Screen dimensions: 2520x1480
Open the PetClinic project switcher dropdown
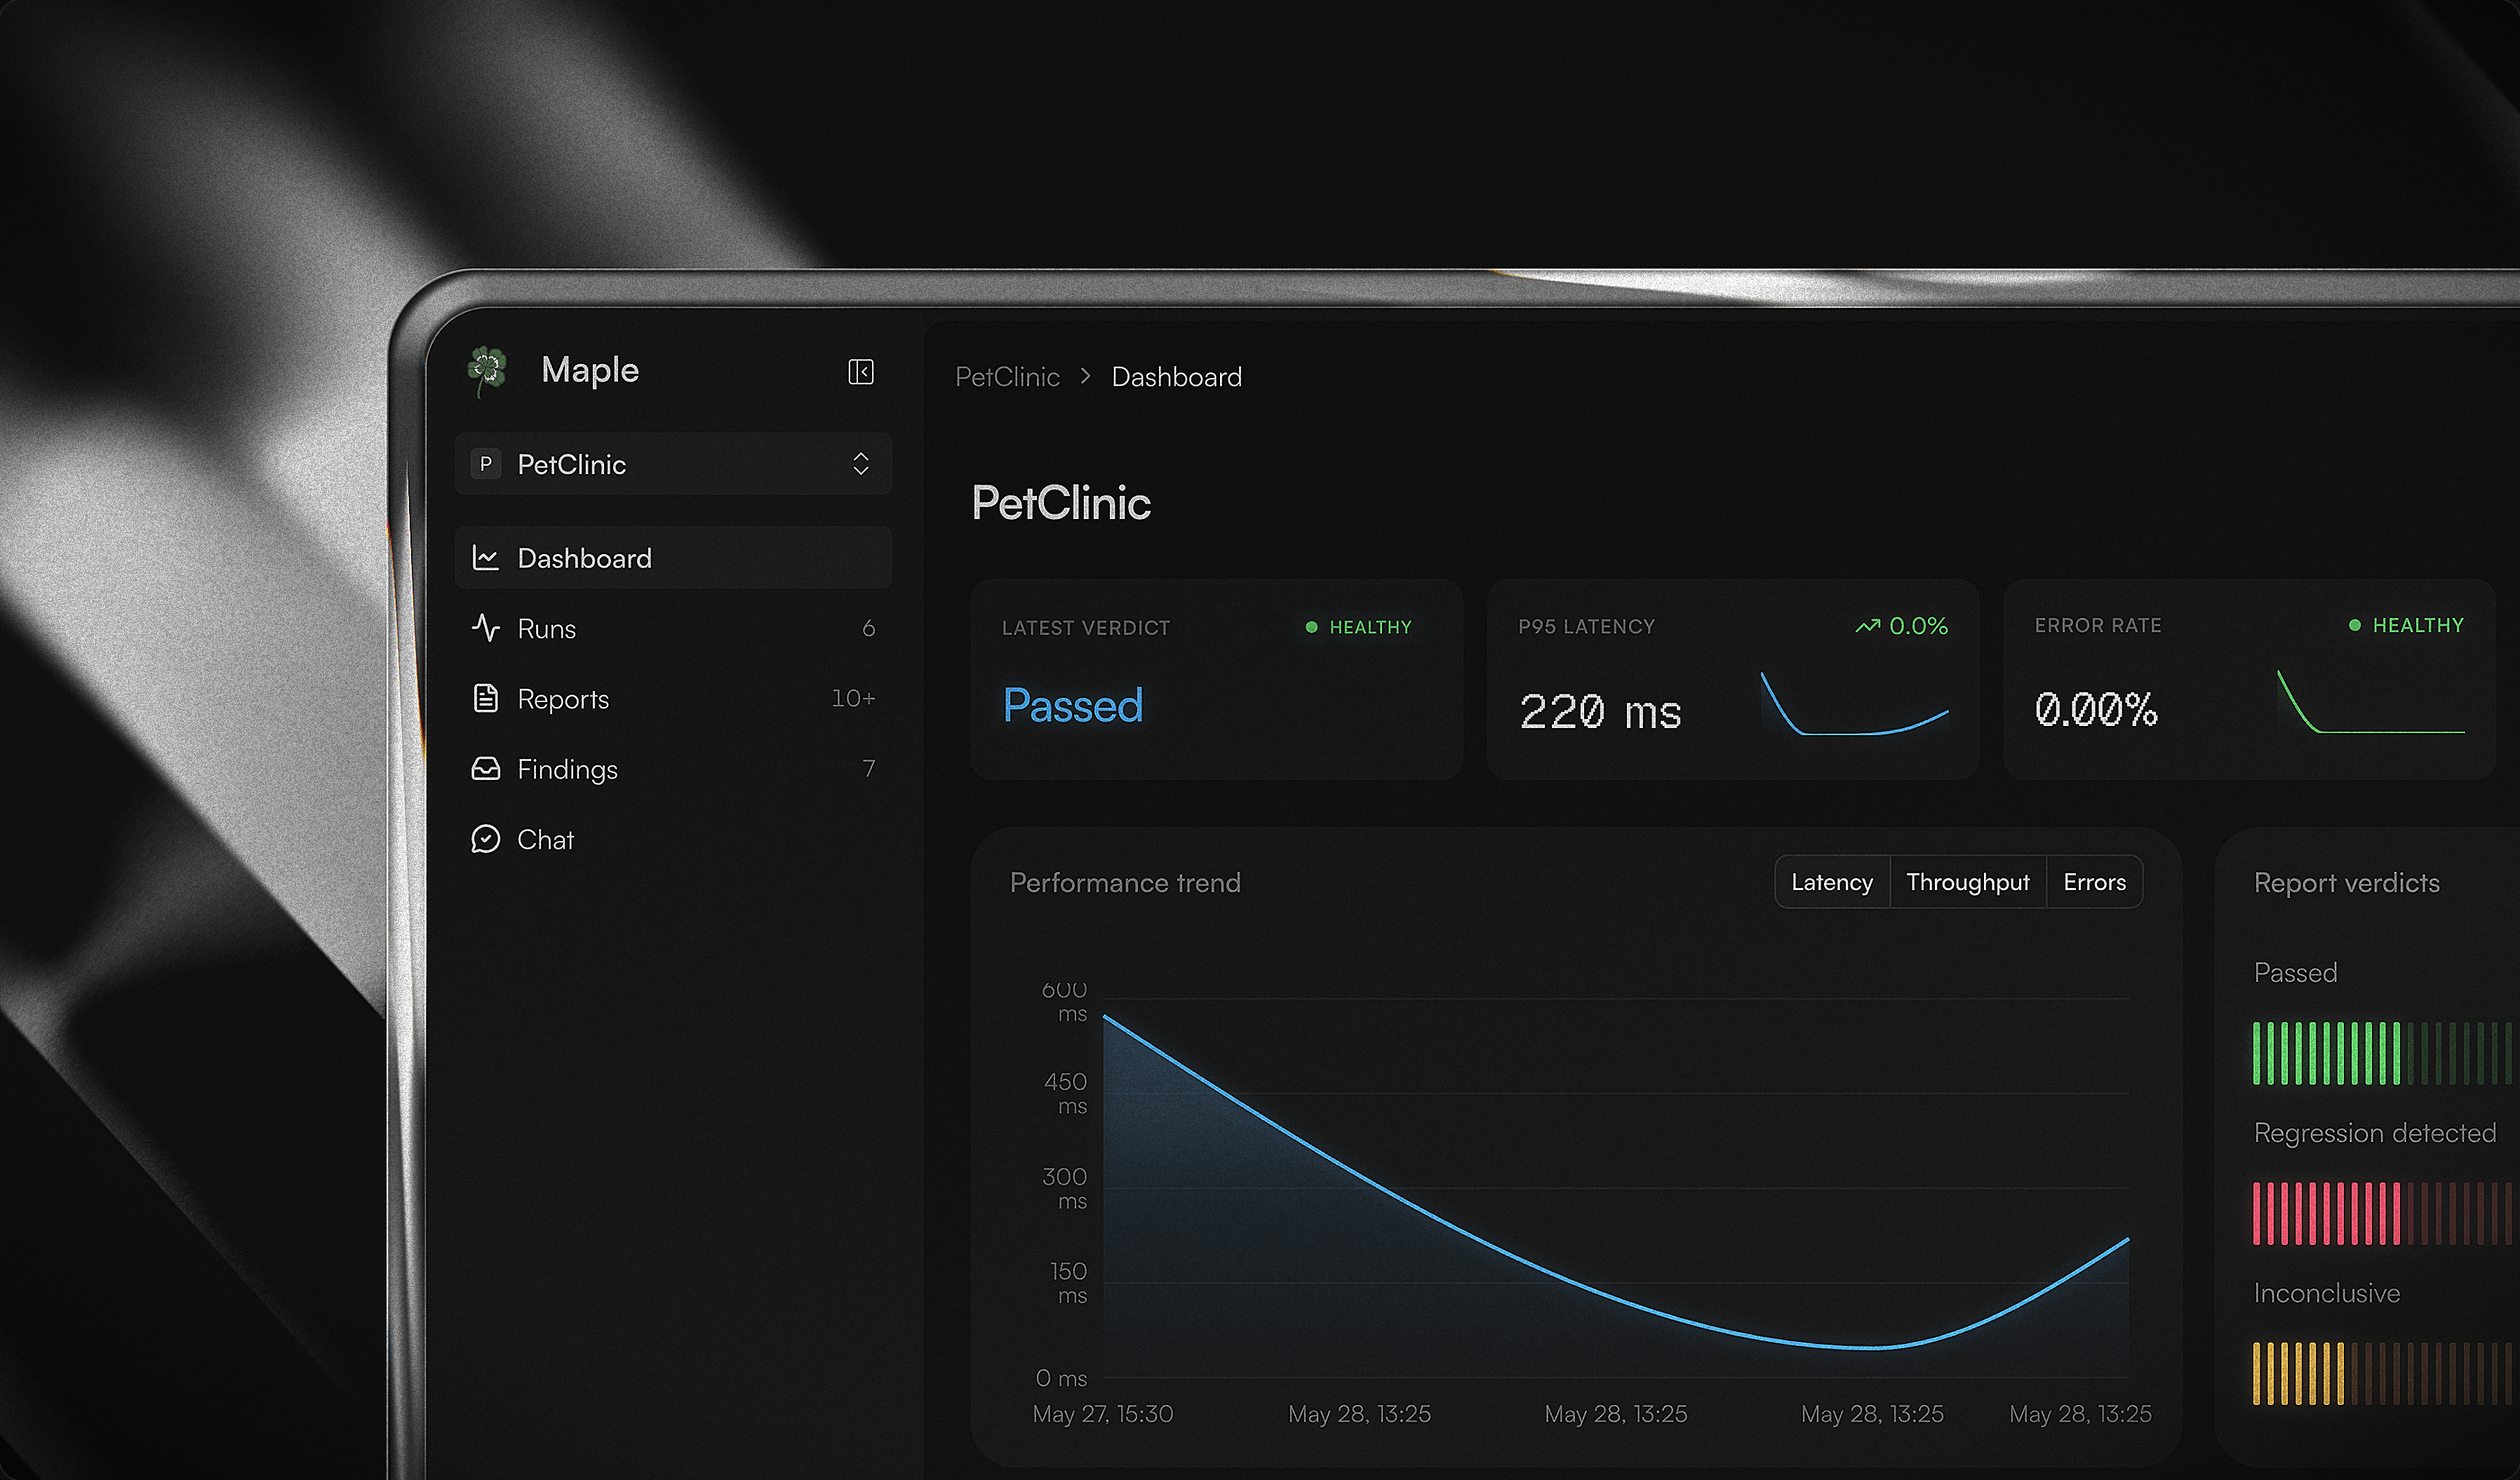click(x=673, y=464)
